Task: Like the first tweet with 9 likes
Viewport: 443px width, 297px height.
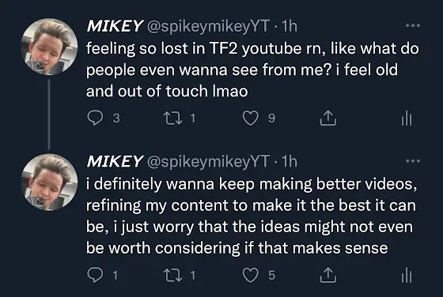Action: click(x=251, y=118)
